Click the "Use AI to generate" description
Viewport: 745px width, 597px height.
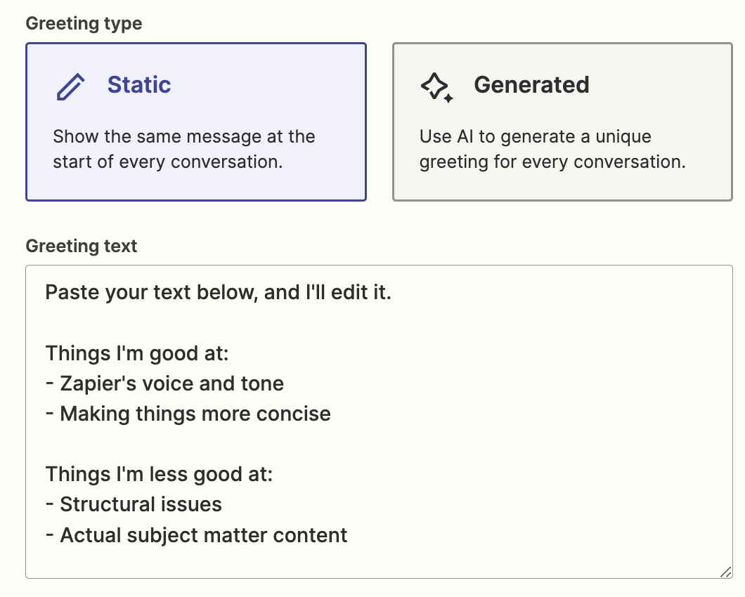point(552,149)
